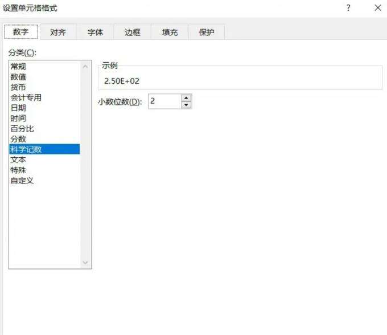The height and width of the screenshot is (335, 387).
Task: Choose the 货币 category
Action: click(44, 87)
